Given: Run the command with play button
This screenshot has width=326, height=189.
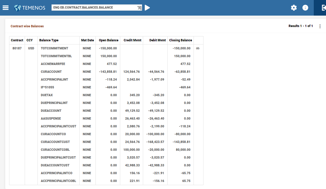Looking at the screenshot, I should click(147, 8).
